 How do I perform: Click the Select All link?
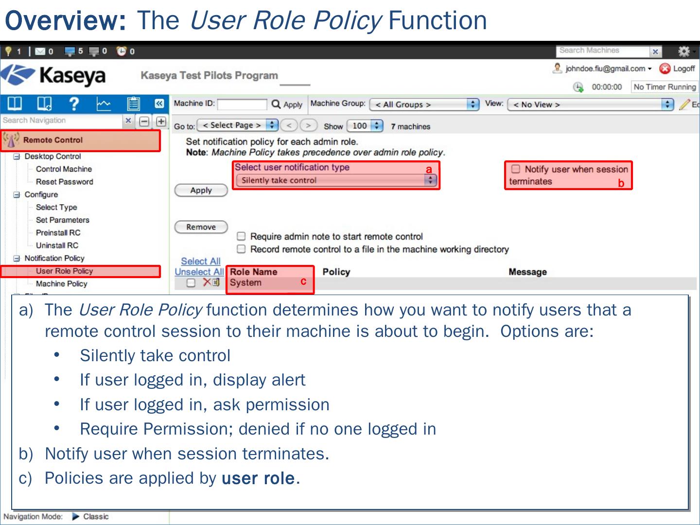pyautogui.click(x=200, y=261)
